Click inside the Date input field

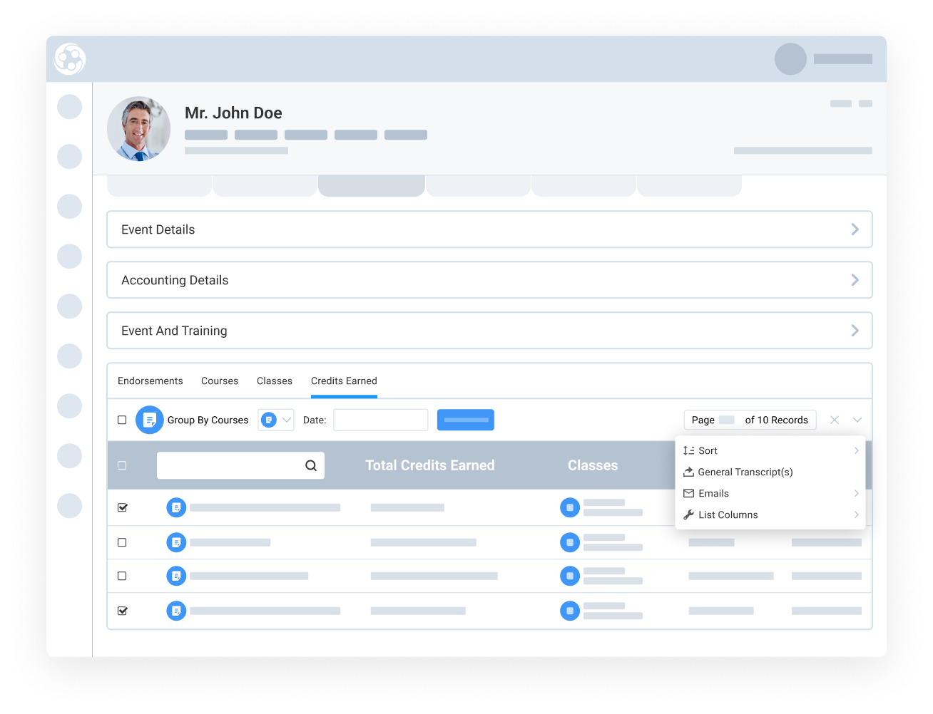tap(380, 420)
